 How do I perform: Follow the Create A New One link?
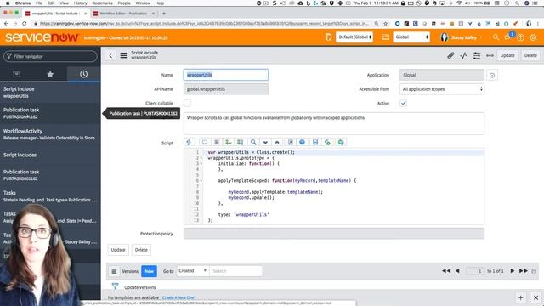(x=179, y=297)
